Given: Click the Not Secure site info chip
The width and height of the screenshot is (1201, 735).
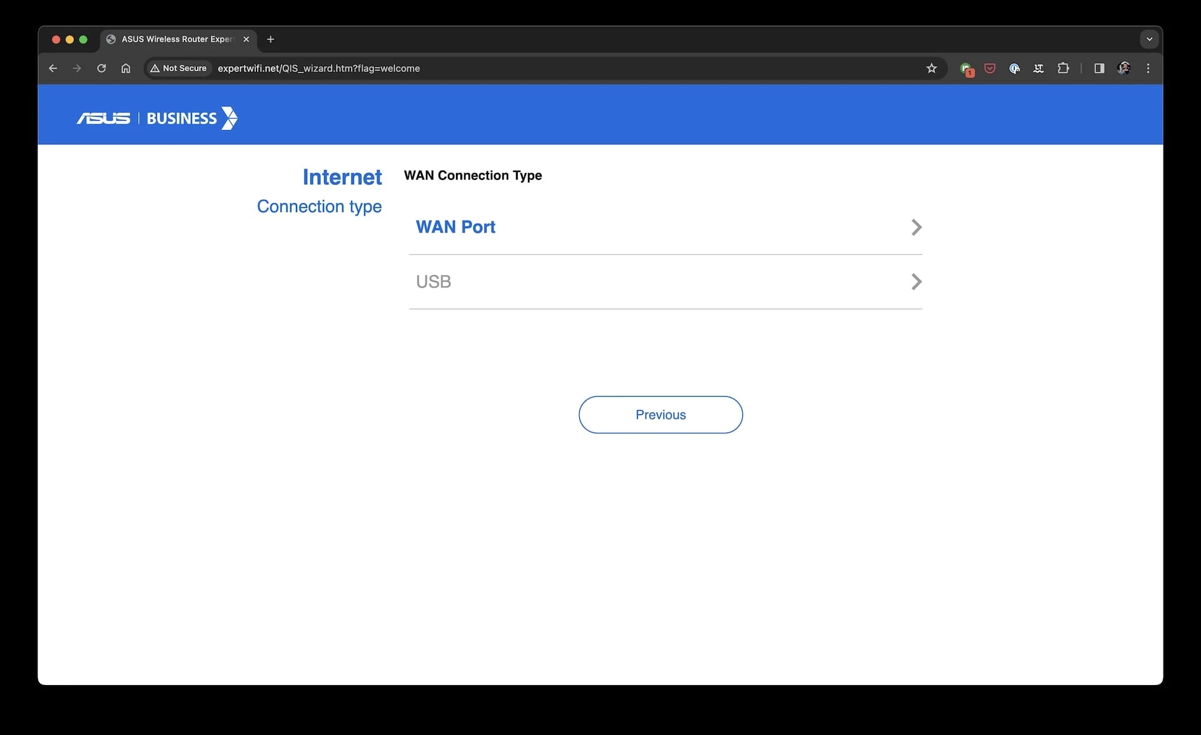Looking at the screenshot, I should (179, 68).
